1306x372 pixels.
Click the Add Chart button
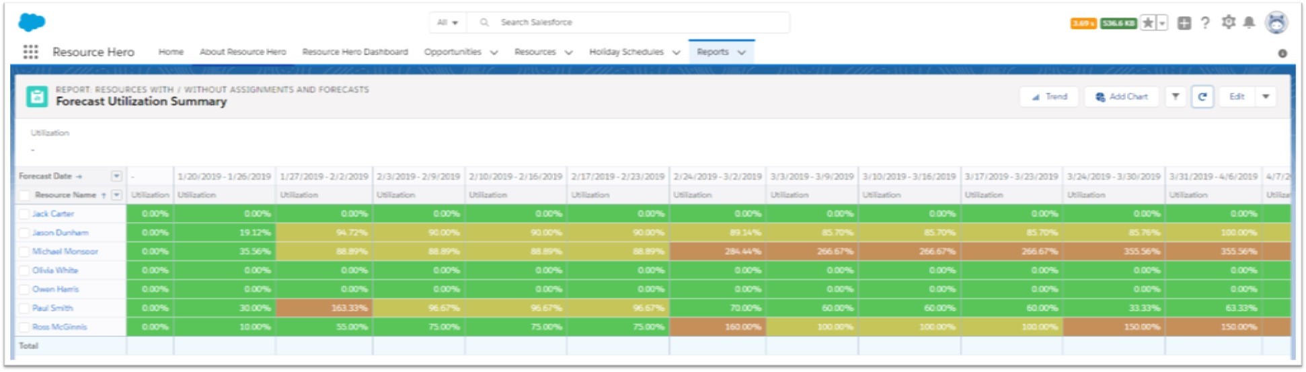tap(1122, 97)
